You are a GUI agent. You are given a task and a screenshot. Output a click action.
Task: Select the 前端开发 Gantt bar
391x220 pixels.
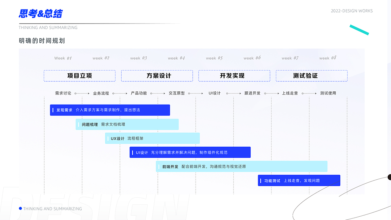pyautogui.click(x=242, y=167)
